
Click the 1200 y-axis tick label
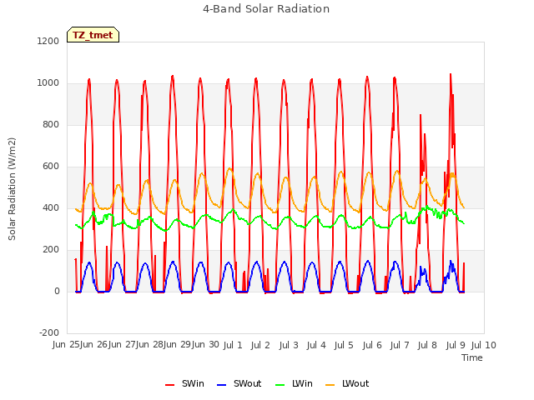click(x=48, y=41)
